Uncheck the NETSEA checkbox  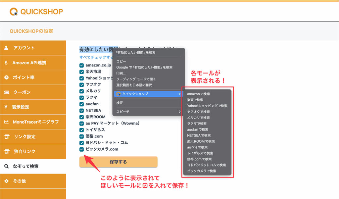point(81,111)
